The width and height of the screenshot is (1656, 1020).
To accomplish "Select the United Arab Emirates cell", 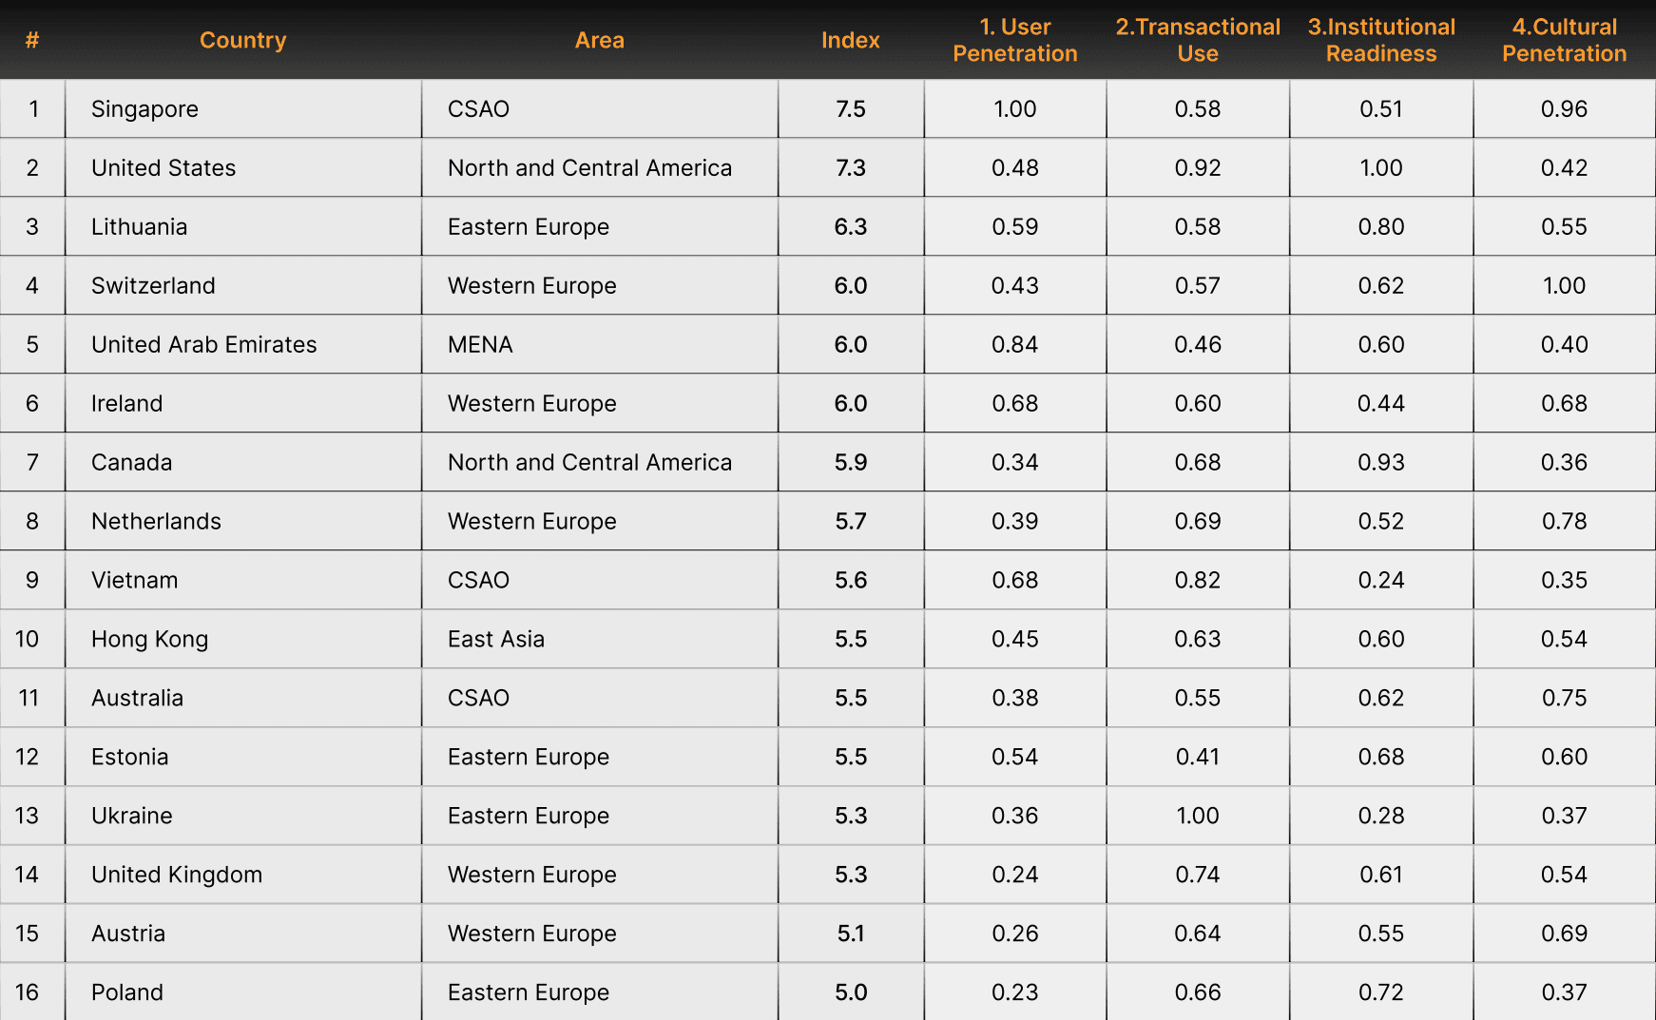I will pyautogui.click(x=203, y=345).
